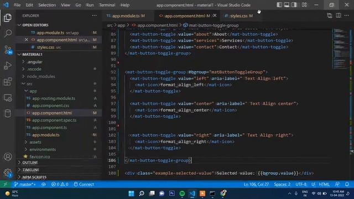The image size is (354, 199).
Task: Open changes compare icon in editor toolbar
Action: click(x=330, y=15)
